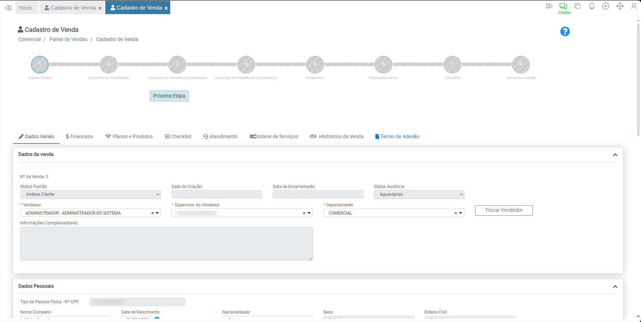Click the blue help question mark icon
The height and width of the screenshot is (322, 641).
[565, 32]
